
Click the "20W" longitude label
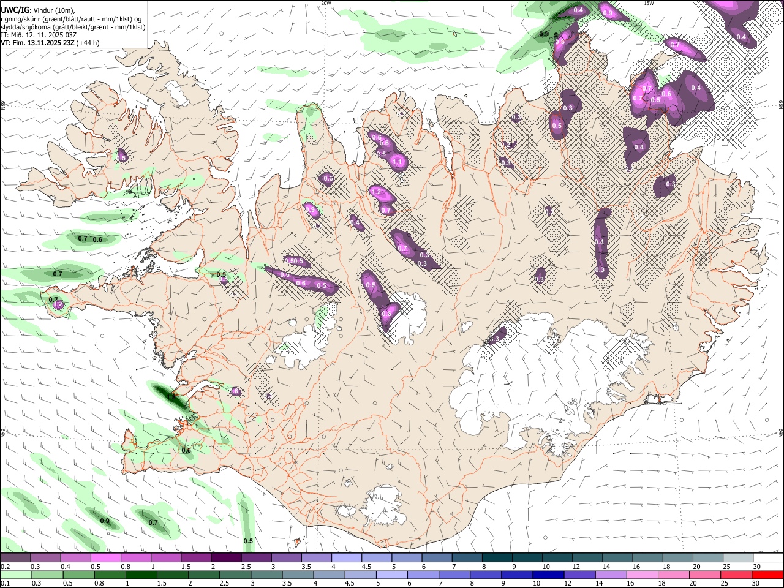pyautogui.click(x=326, y=3)
